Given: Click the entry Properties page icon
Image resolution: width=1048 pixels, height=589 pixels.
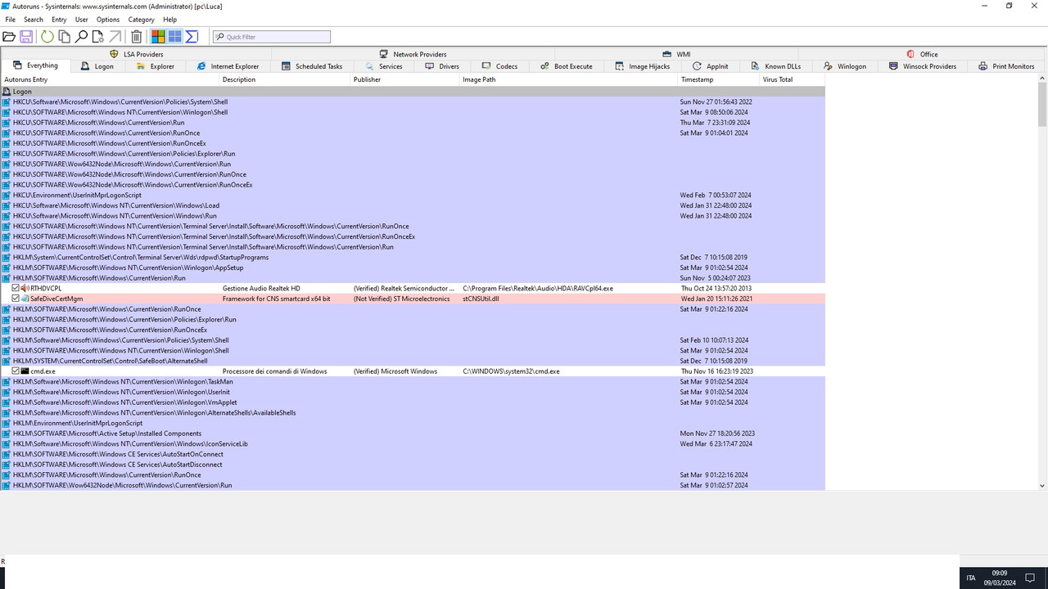Looking at the screenshot, I should pos(97,37).
